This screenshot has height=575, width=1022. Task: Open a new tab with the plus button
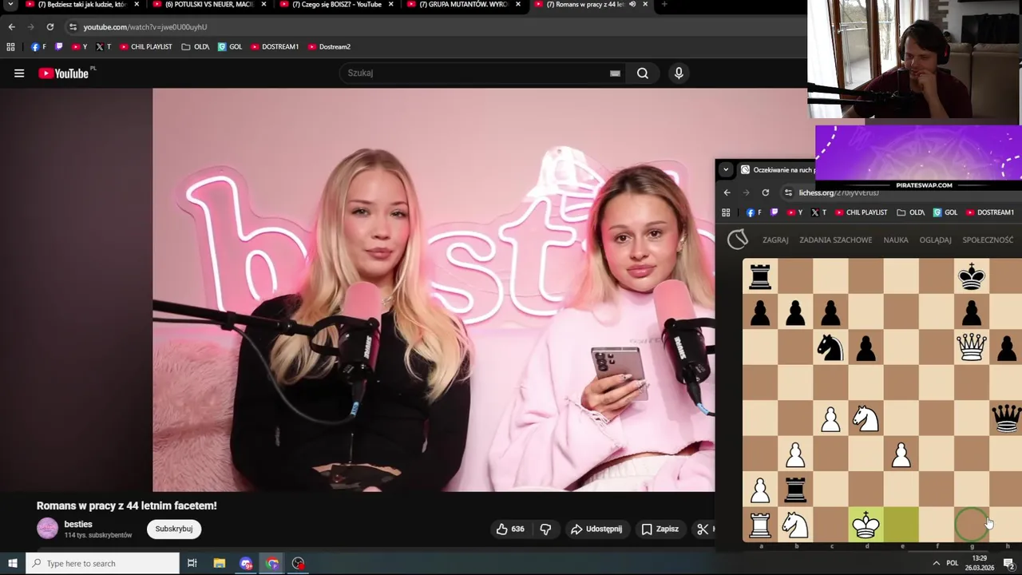tap(664, 5)
